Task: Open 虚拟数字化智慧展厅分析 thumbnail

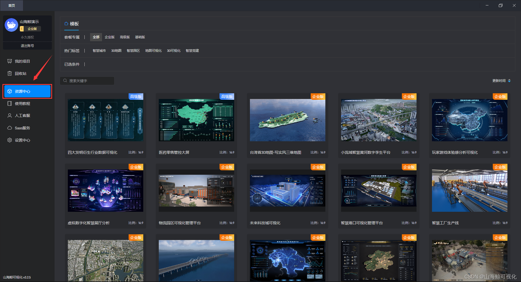Action: (106, 191)
